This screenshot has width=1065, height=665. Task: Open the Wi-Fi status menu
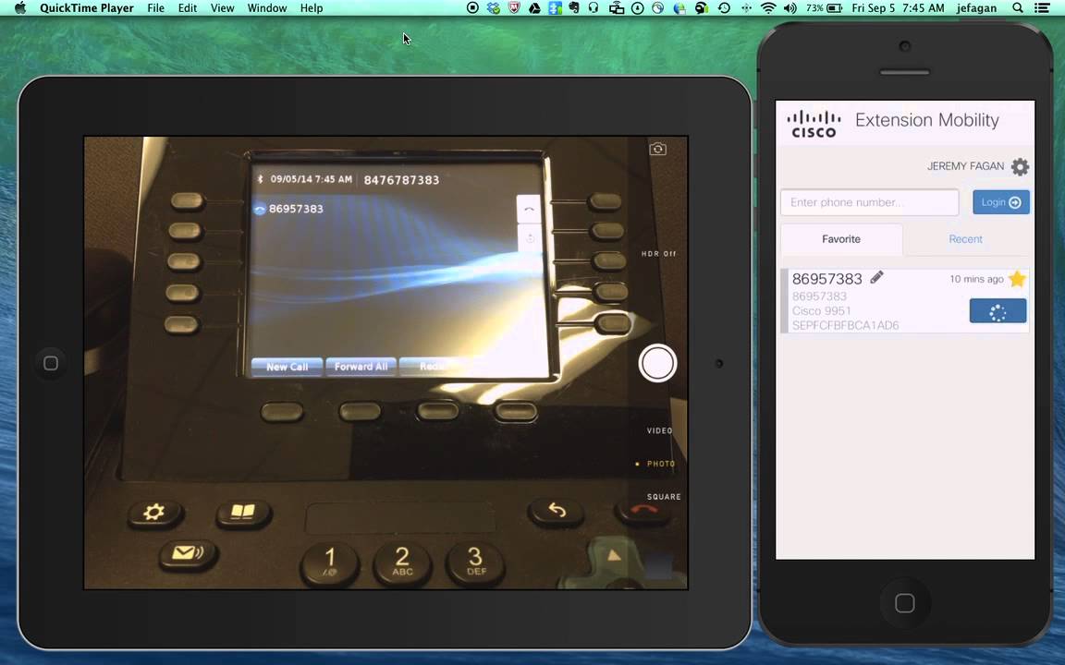click(768, 8)
